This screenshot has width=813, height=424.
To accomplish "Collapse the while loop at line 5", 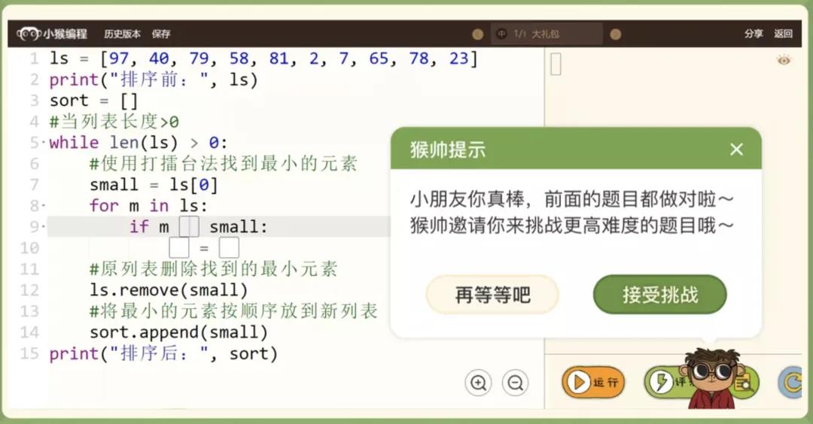I will click(x=44, y=144).
